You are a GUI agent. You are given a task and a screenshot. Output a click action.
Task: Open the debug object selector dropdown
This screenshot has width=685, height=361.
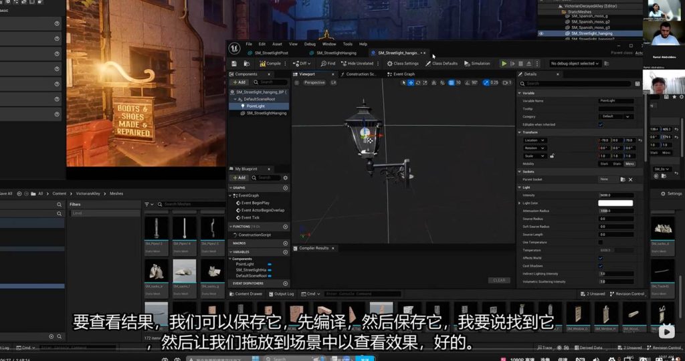(x=575, y=64)
